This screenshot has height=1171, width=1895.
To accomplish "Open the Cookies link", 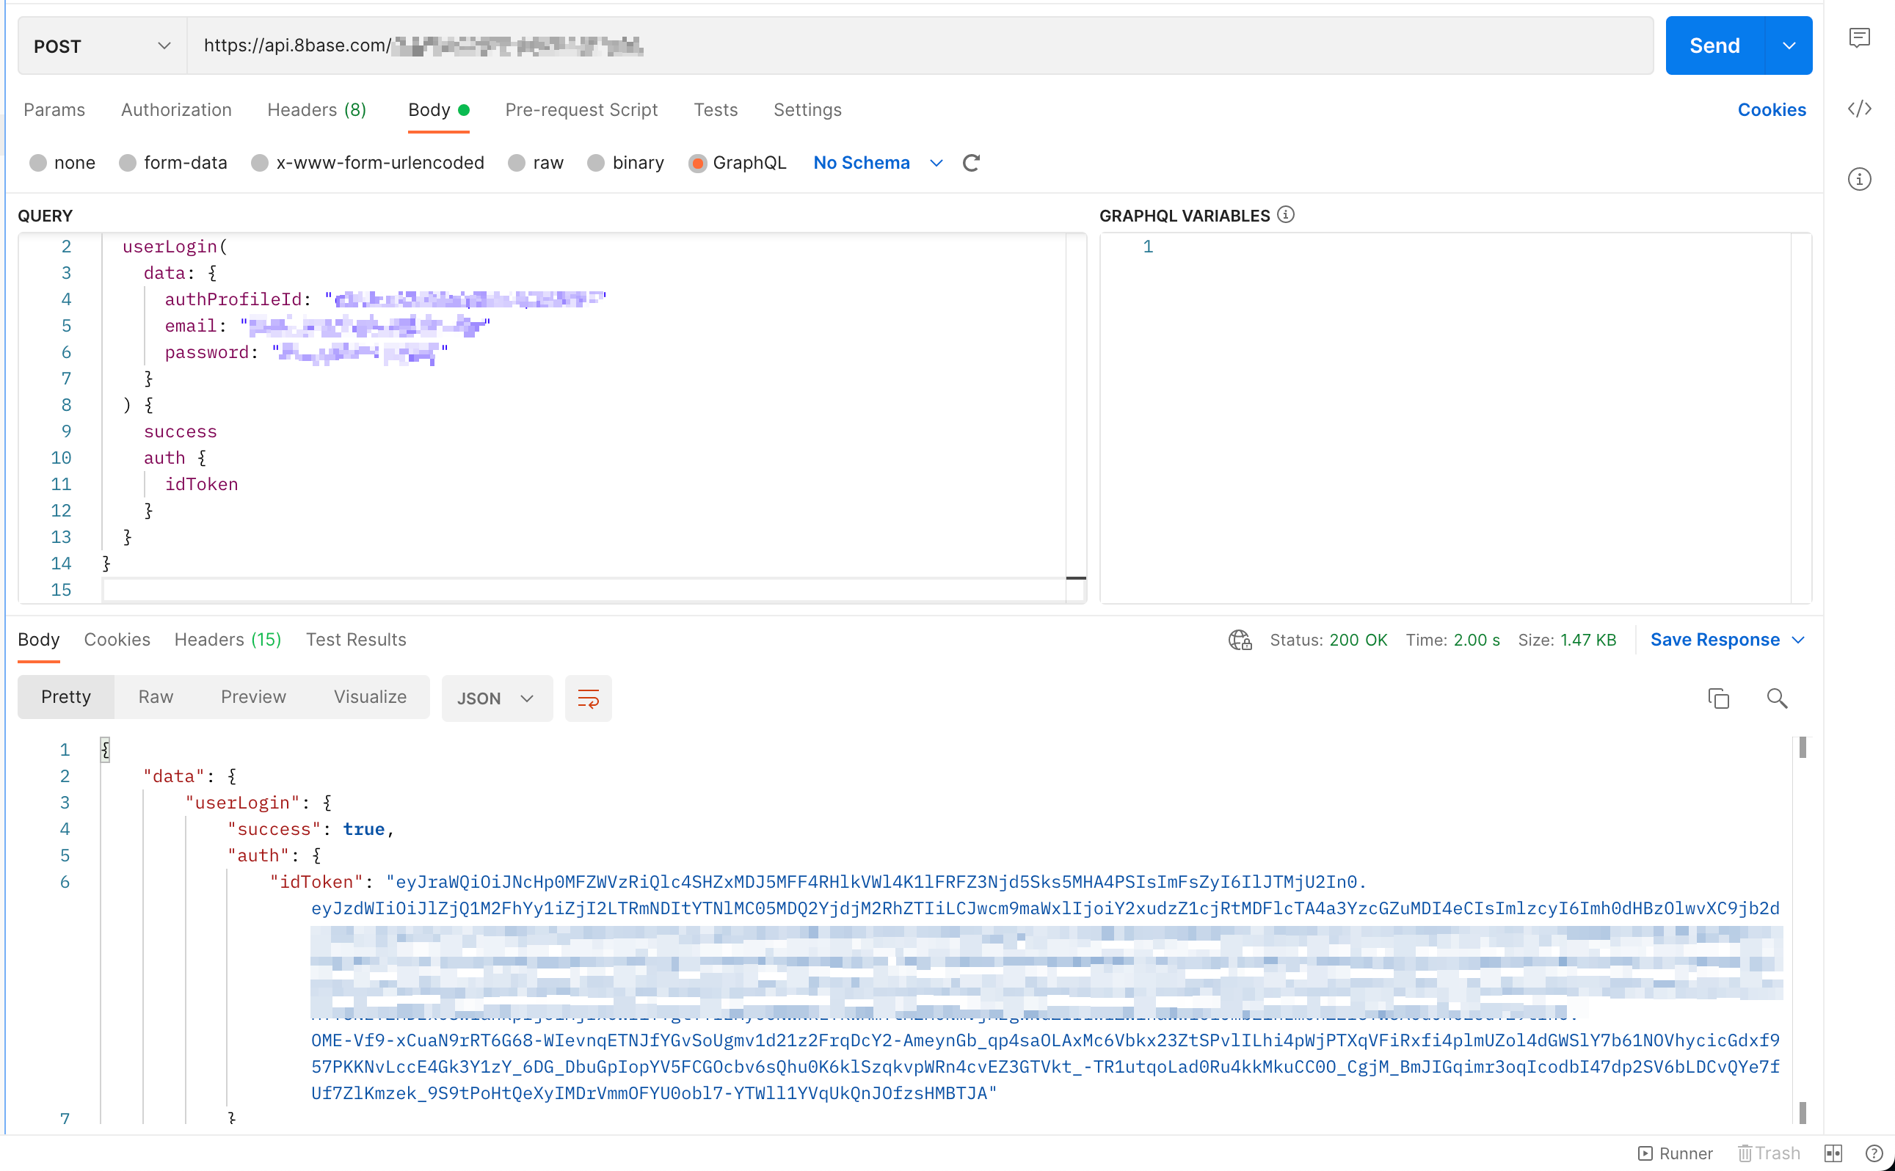I will tap(1771, 110).
